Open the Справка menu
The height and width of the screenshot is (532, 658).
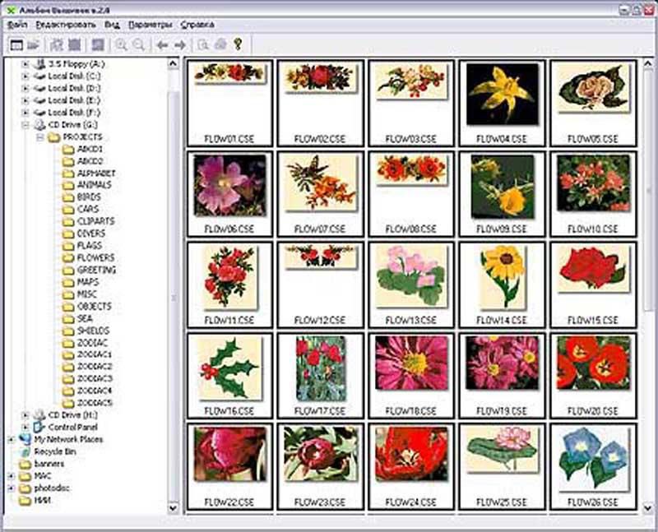[x=194, y=25]
